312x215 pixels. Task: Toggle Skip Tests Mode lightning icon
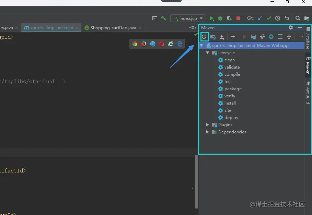(x=271, y=37)
